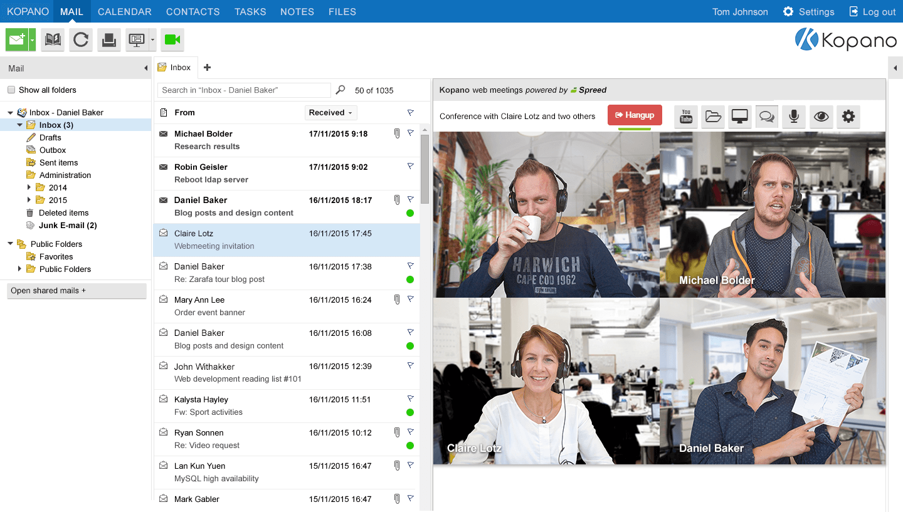903x512 pixels.
Task: Open the Junk E-mail (2) folder
Action: click(68, 226)
